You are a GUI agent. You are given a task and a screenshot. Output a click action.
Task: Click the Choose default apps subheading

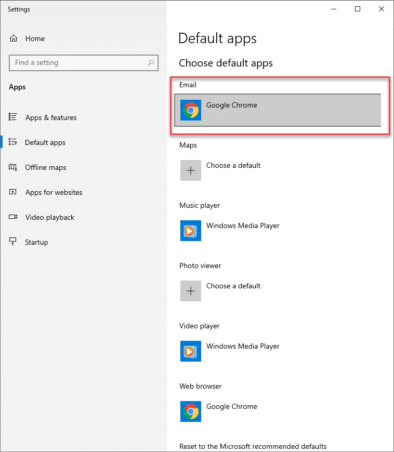(226, 63)
